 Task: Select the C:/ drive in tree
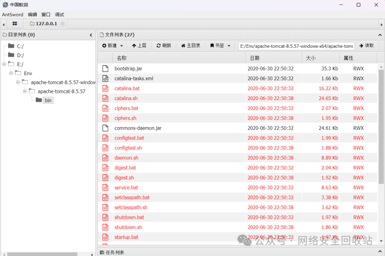coord(20,46)
